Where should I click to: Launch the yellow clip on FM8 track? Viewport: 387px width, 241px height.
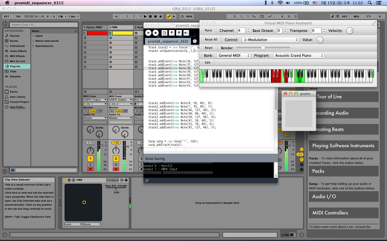coord(111,33)
